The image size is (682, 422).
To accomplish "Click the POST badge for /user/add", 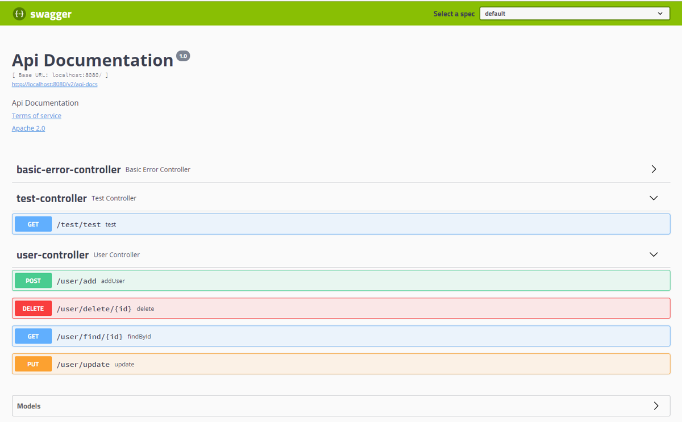I will [33, 281].
